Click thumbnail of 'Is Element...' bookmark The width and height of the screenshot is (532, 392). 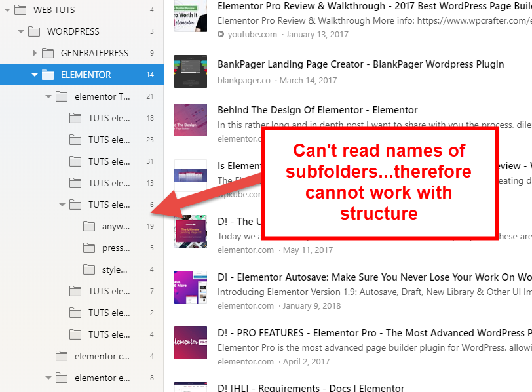pos(191,176)
